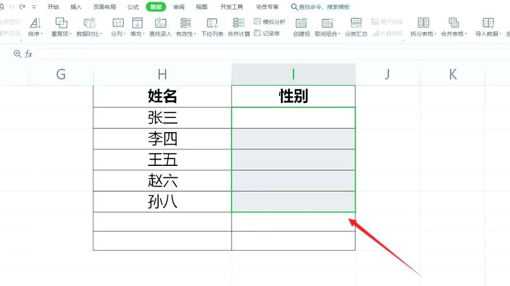Click the 合并计算 consolidate icon

238,23
